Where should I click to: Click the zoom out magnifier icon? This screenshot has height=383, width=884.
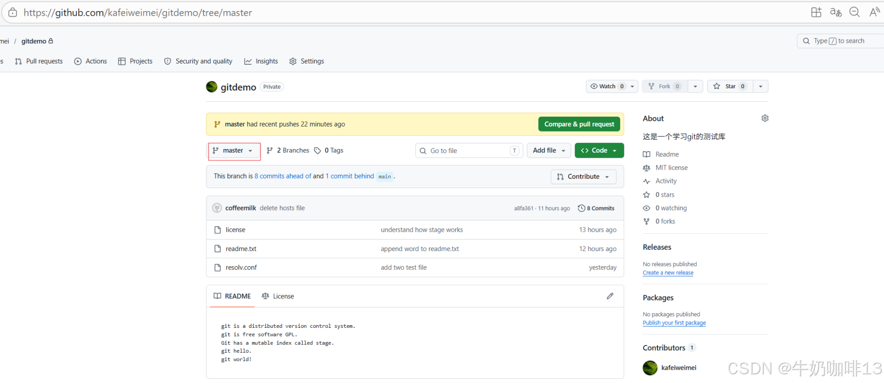(x=855, y=12)
